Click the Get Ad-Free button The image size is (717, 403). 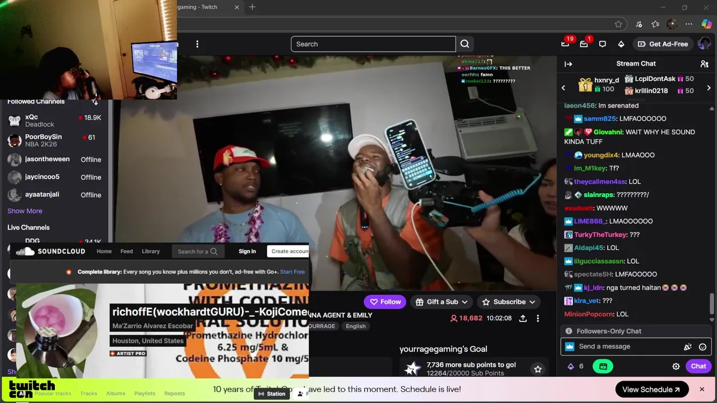pyautogui.click(x=663, y=44)
